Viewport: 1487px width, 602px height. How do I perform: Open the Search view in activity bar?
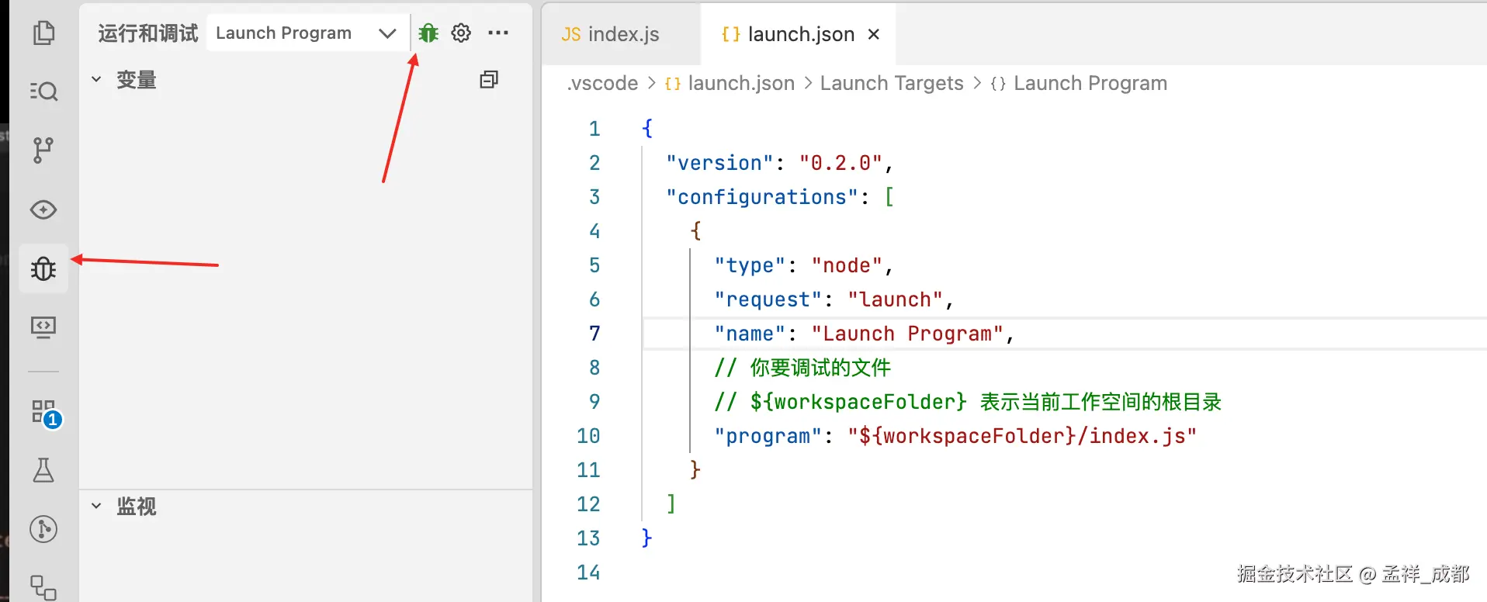43,92
